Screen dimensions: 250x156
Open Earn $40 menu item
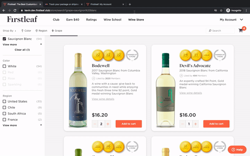72,20
